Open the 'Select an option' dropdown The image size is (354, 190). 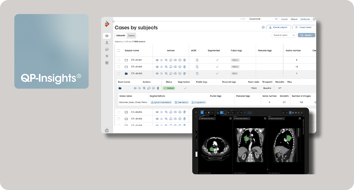284,35
